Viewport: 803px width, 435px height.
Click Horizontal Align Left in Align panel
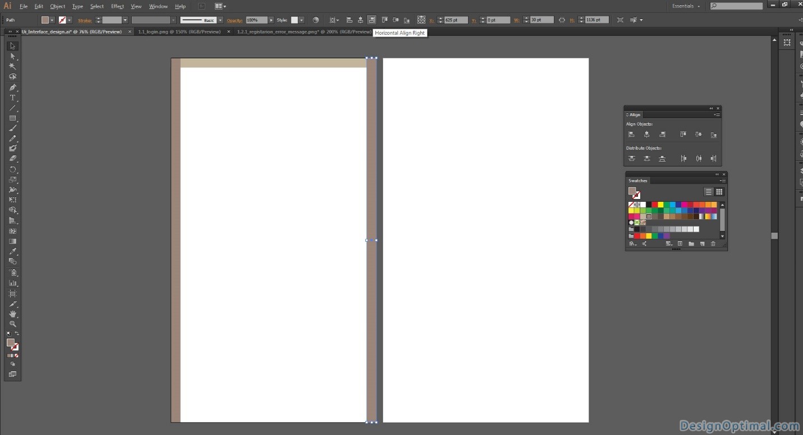tap(631, 135)
